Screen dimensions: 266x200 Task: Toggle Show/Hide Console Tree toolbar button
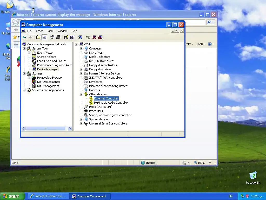(44, 37)
